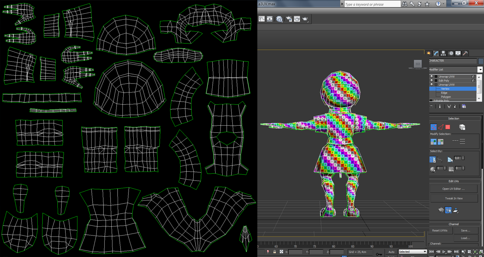The height and width of the screenshot is (257, 484).
Task: Toggle visibility bulb of top Unwrap UVW modifier
Action: 432,76
